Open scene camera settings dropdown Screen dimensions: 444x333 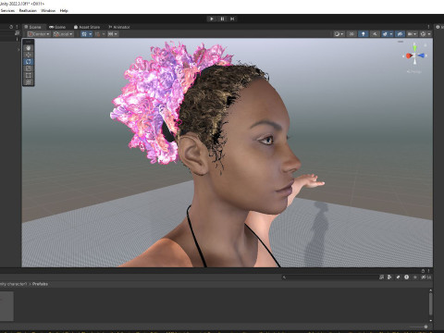[x=412, y=34]
